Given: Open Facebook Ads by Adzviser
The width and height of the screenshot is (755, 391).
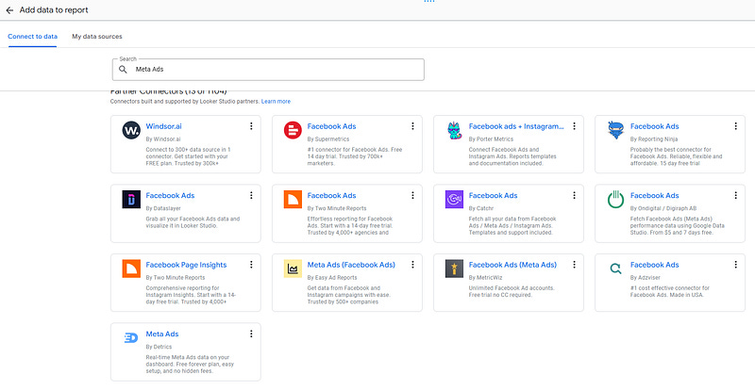Looking at the screenshot, I should (654, 265).
